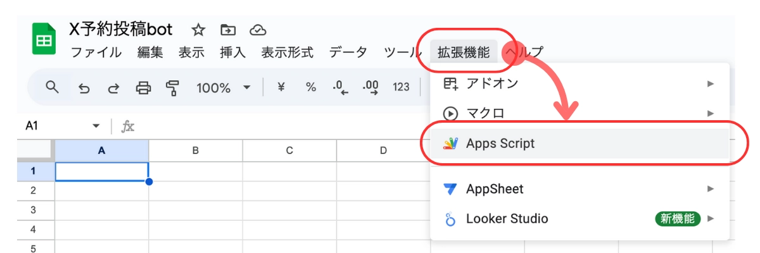Image resolution: width=760 pixels, height=253 pixels.
Task: Expand the AppSheet submenu arrow
Action: pos(711,188)
